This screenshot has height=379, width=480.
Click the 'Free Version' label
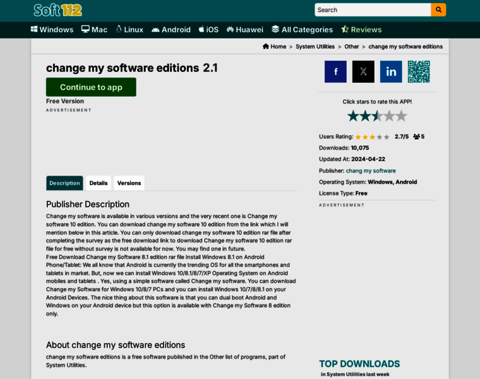pyautogui.click(x=65, y=101)
